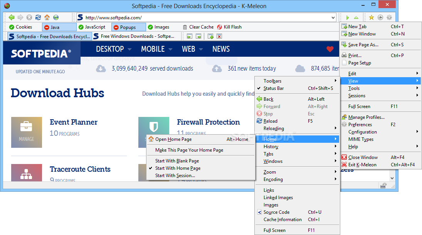The width and height of the screenshot is (422, 235).
Task: Click the NEWS navigation link
Action: pos(221,49)
